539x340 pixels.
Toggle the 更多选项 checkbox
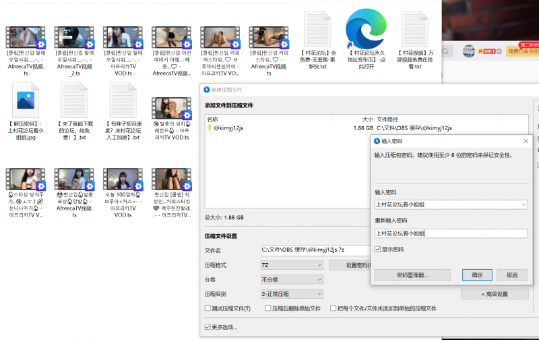pyautogui.click(x=208, y=327)
